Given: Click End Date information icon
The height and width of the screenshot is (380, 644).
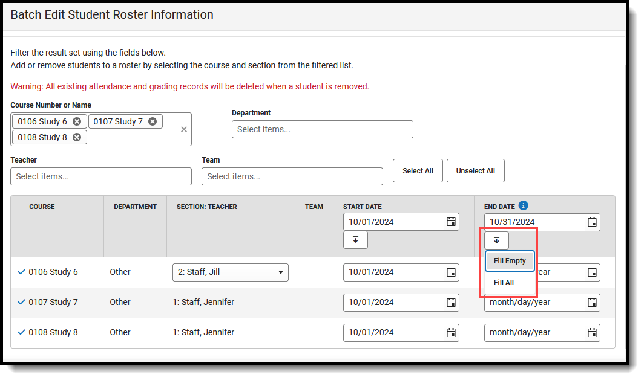Looking at the screenshot, I should point(523,205).
